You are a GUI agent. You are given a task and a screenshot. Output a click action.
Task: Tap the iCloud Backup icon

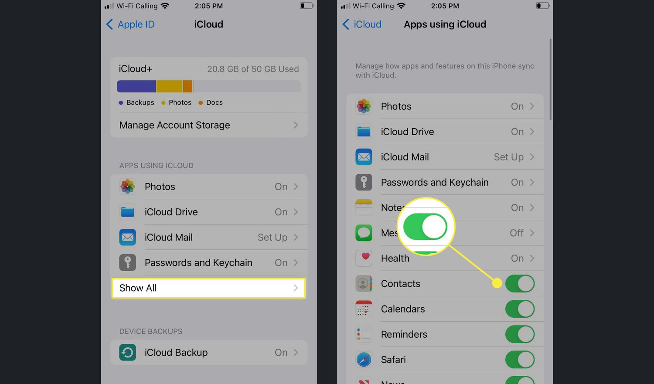(127, 352)
